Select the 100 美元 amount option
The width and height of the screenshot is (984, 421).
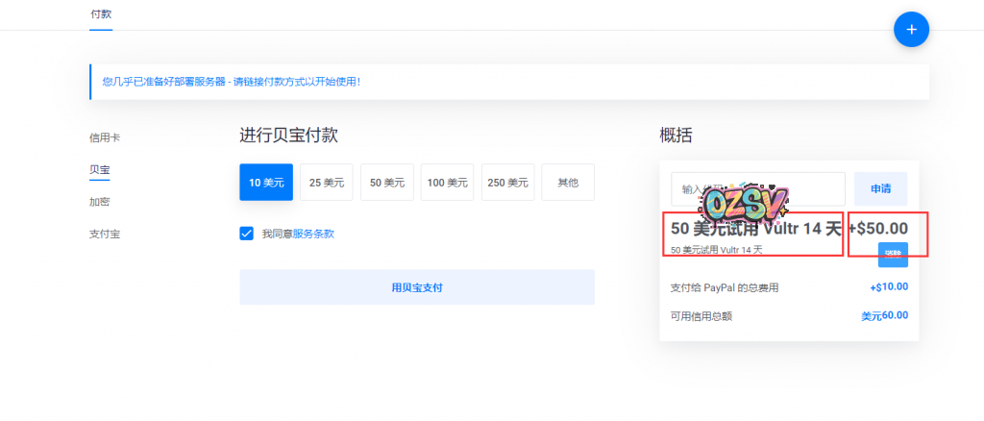[448, 183]
